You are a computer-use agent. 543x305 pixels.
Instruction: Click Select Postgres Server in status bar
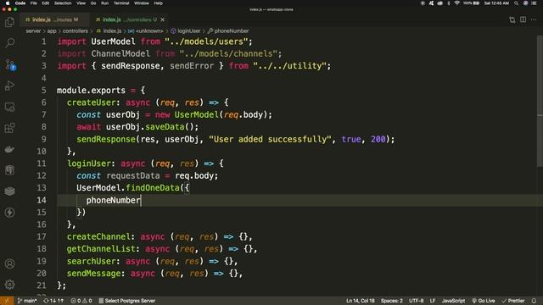127,301
